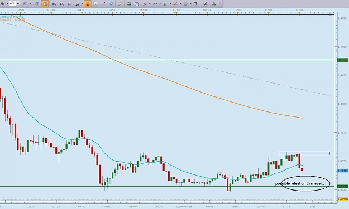
Task: Select the orange line drawing tool
Action: (x=175, y=3)
